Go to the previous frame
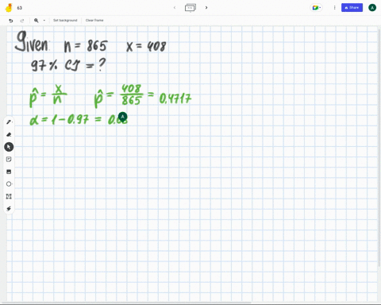 [x=175, y=8]
